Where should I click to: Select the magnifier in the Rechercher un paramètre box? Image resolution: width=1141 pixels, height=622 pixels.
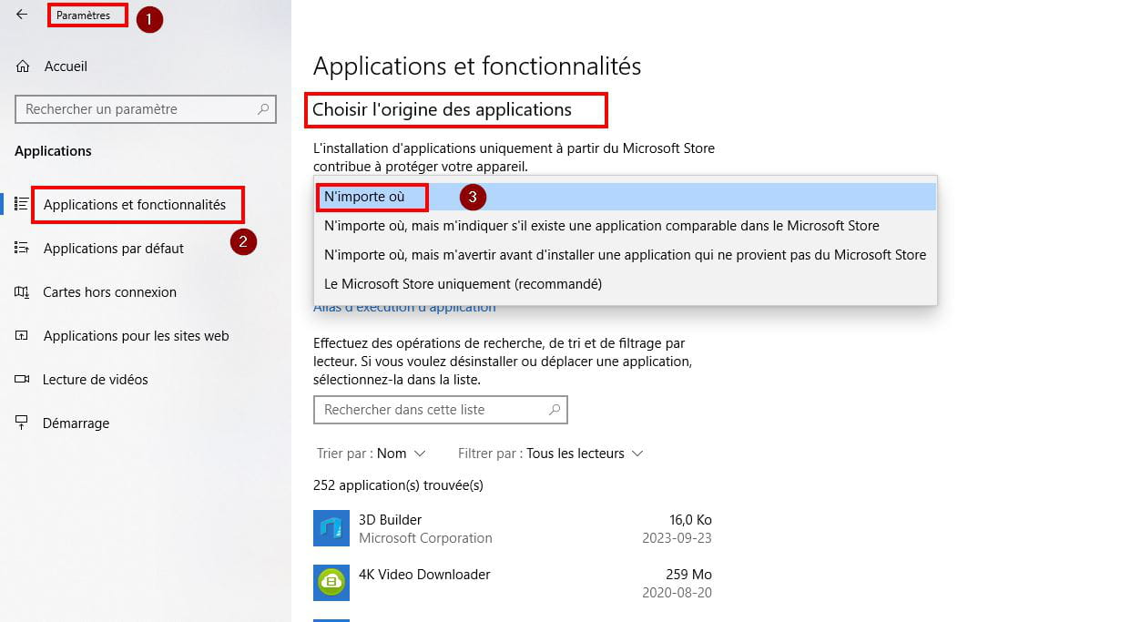coord(264,109)
